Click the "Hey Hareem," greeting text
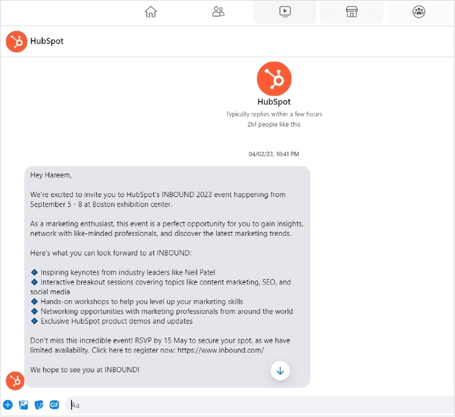 click(x=51, y=175)
